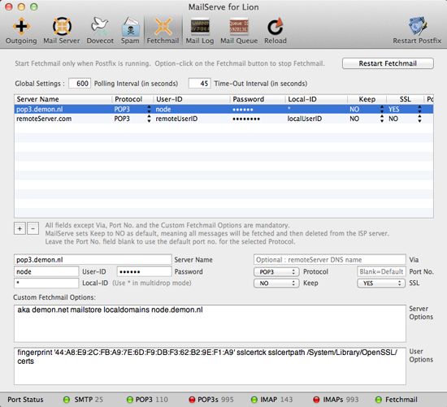Viewport: 447px width, 407px height.
Task: Click the POP3s 995 red status light
Action: [192, 400]
